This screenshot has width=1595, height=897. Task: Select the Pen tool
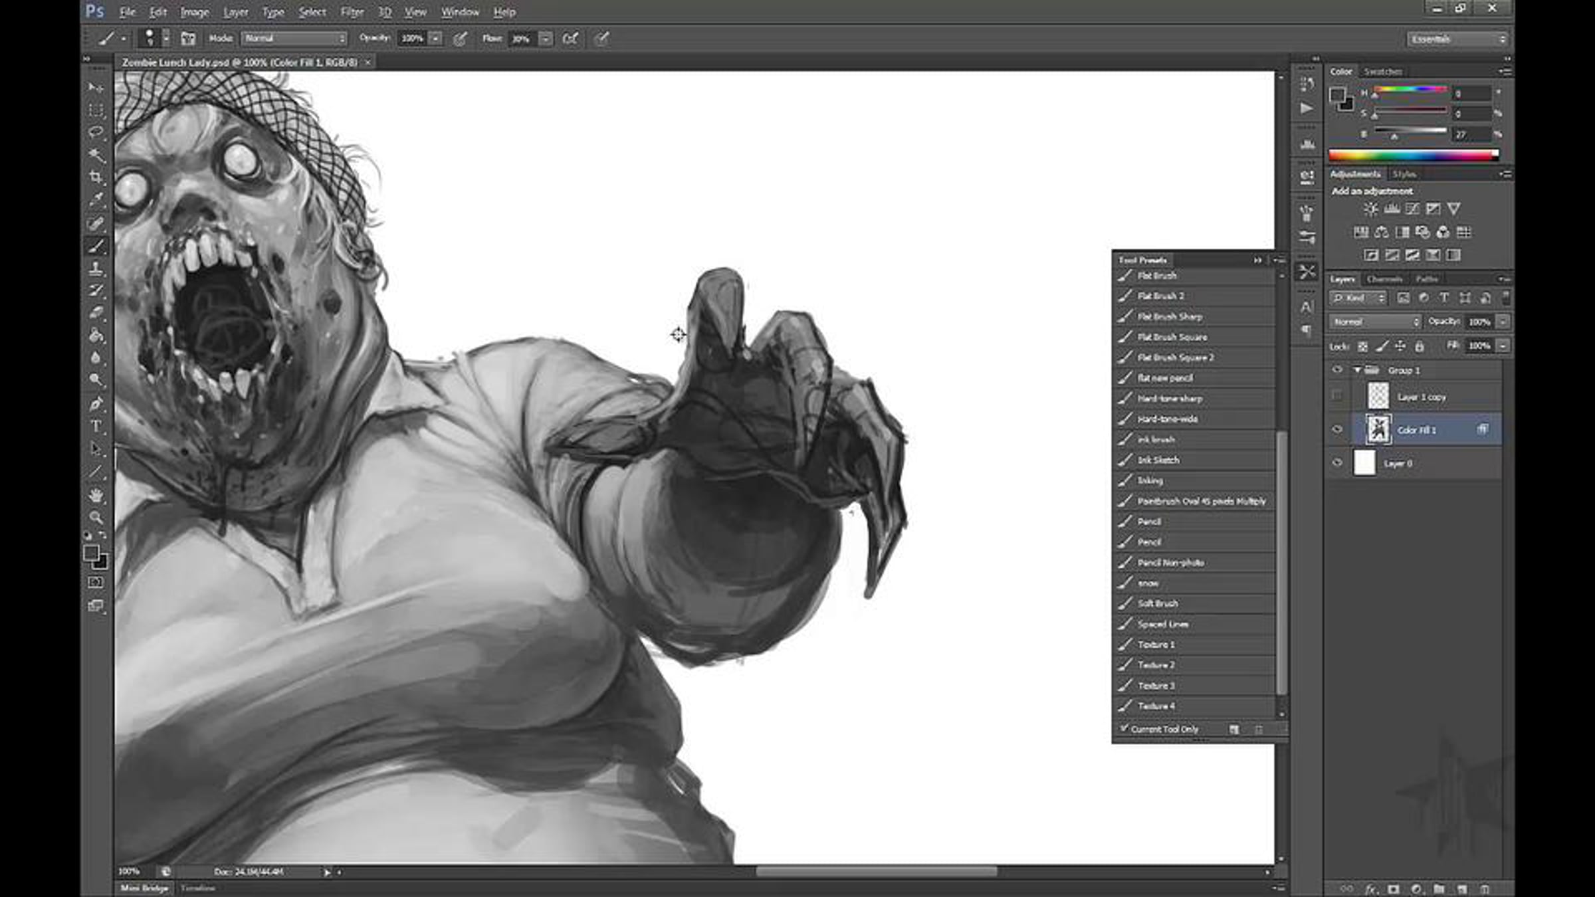pos(96,403)
